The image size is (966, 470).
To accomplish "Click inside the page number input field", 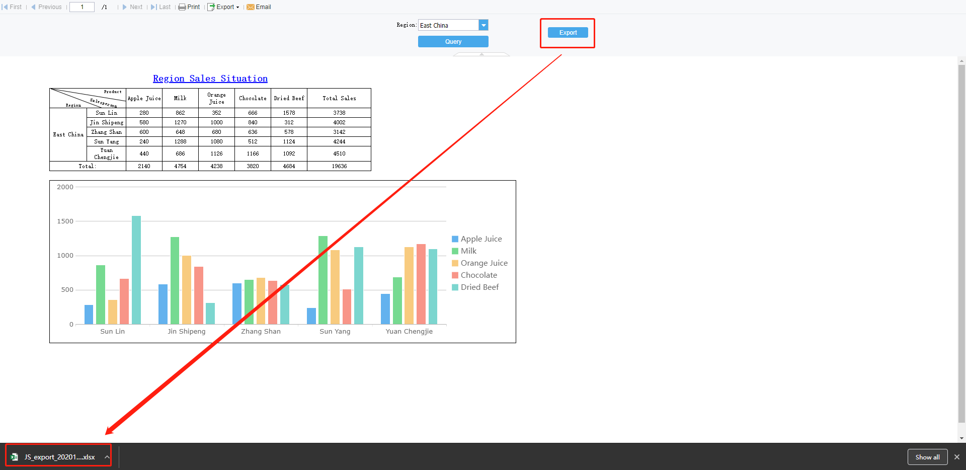I will pos(82,7).
